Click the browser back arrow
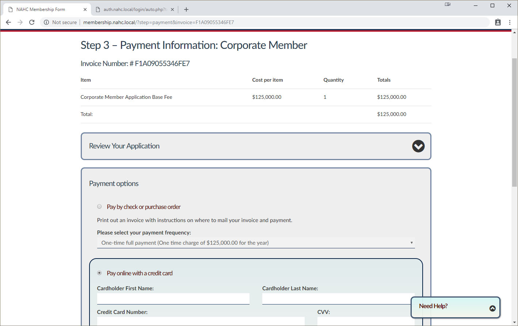Screen dimensions: 518x326 tap(8, 22)
